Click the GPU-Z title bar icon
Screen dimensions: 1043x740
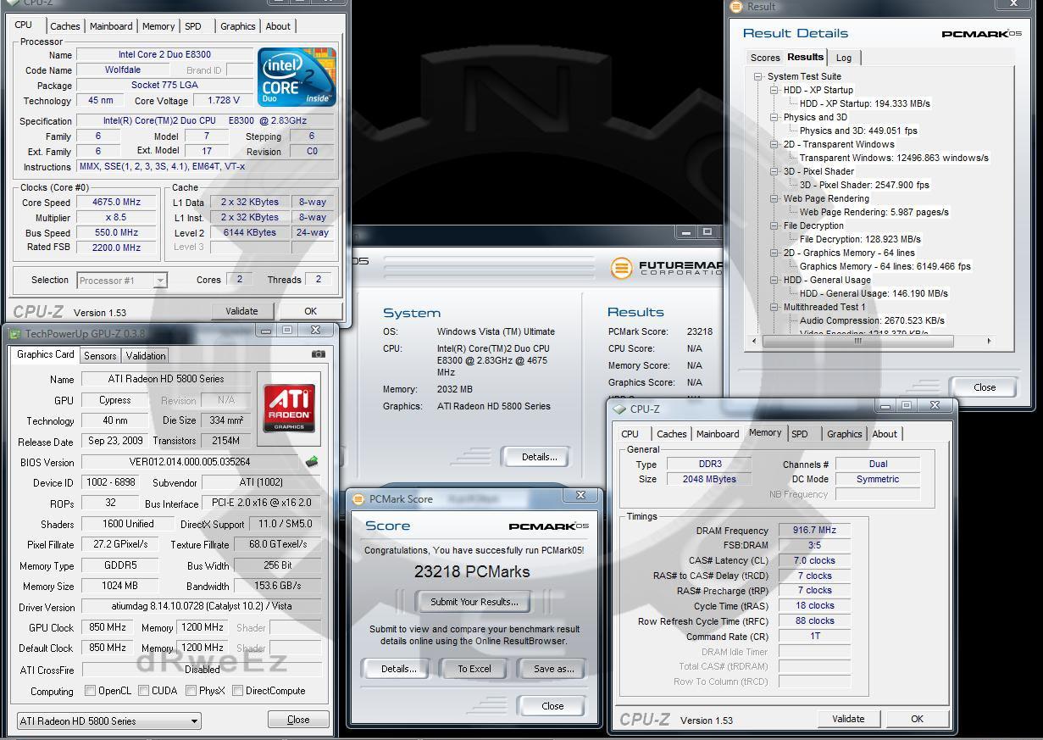coord(15,334)
